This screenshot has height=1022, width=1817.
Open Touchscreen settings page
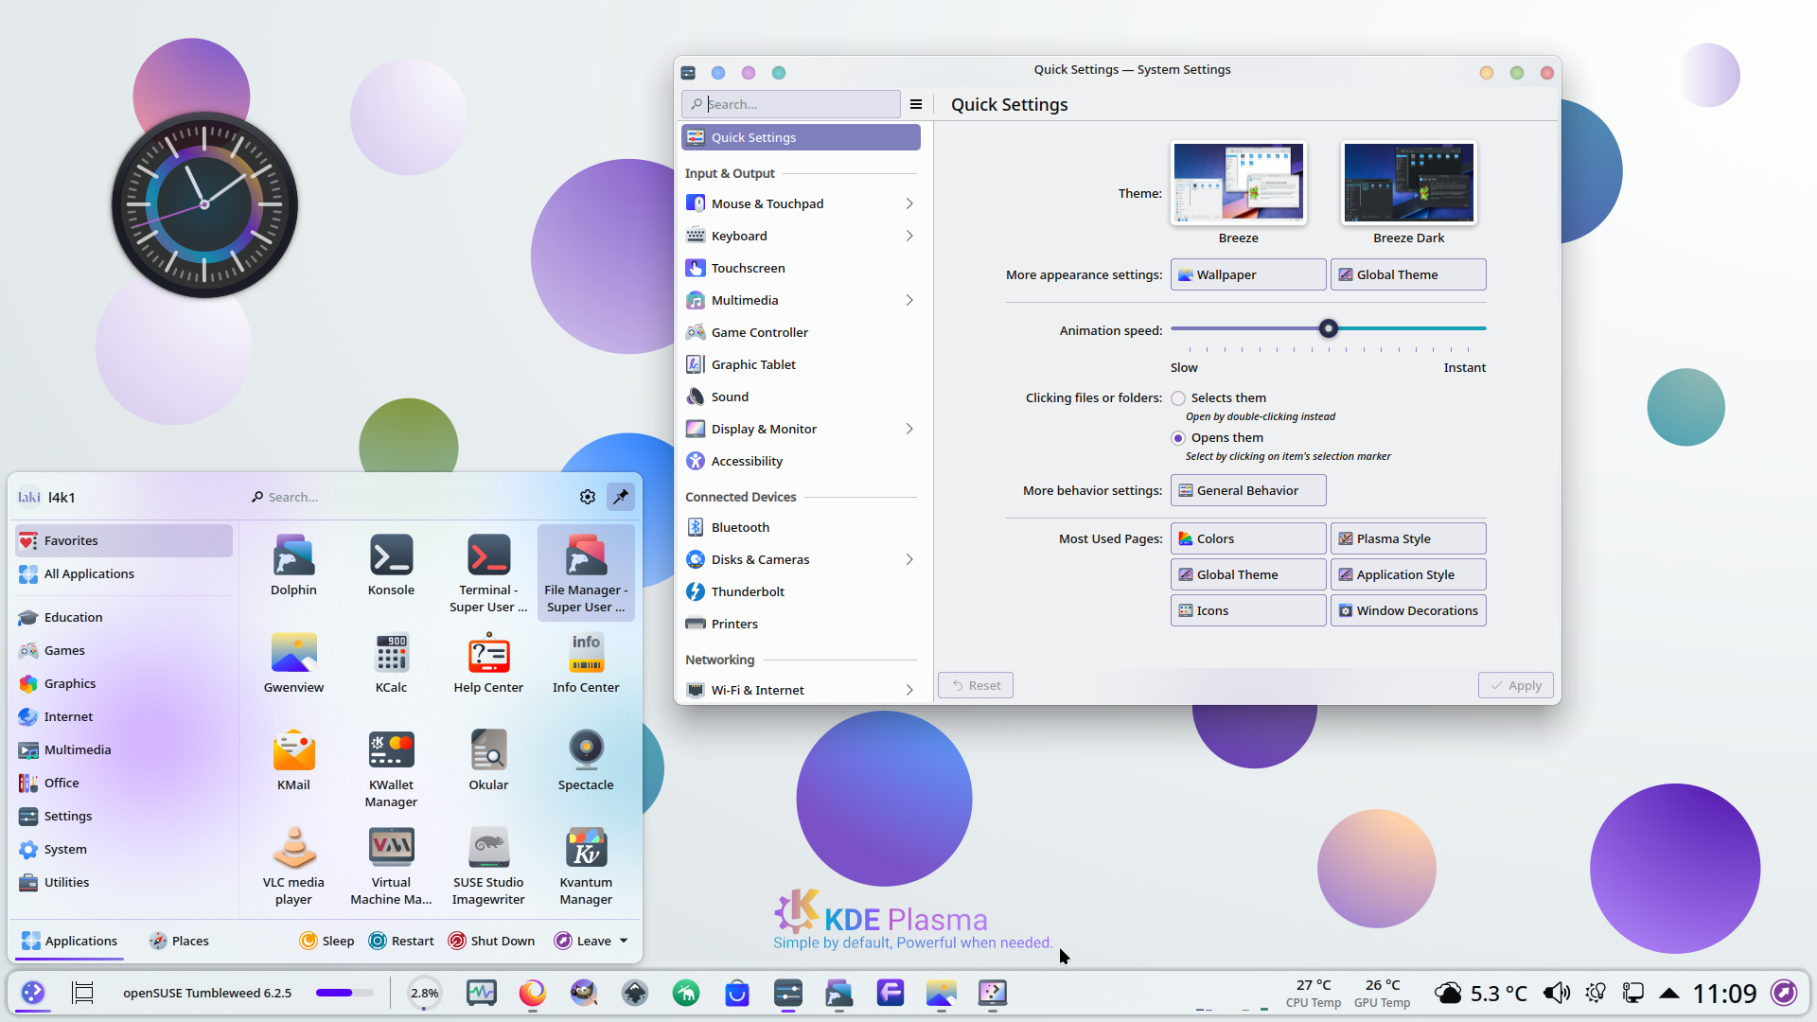point(801,268)
